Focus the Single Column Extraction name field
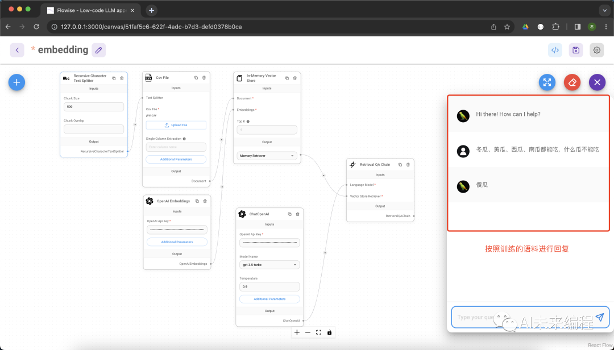This screenshot has width=614, height=350. (x=176, y=147)
